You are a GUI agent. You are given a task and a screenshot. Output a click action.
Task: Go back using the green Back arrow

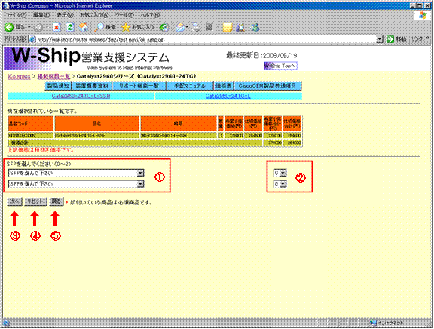point(9,27)
